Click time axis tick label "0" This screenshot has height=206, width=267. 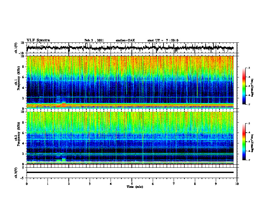(x=27, y=184)
